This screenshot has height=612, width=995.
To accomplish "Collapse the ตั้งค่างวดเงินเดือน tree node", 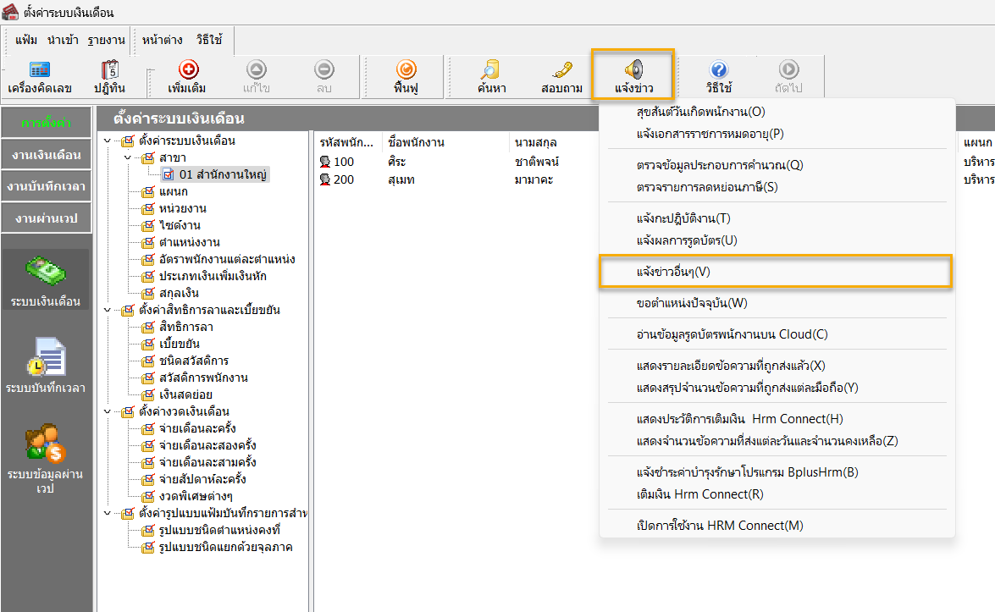I will pos(108,411).
